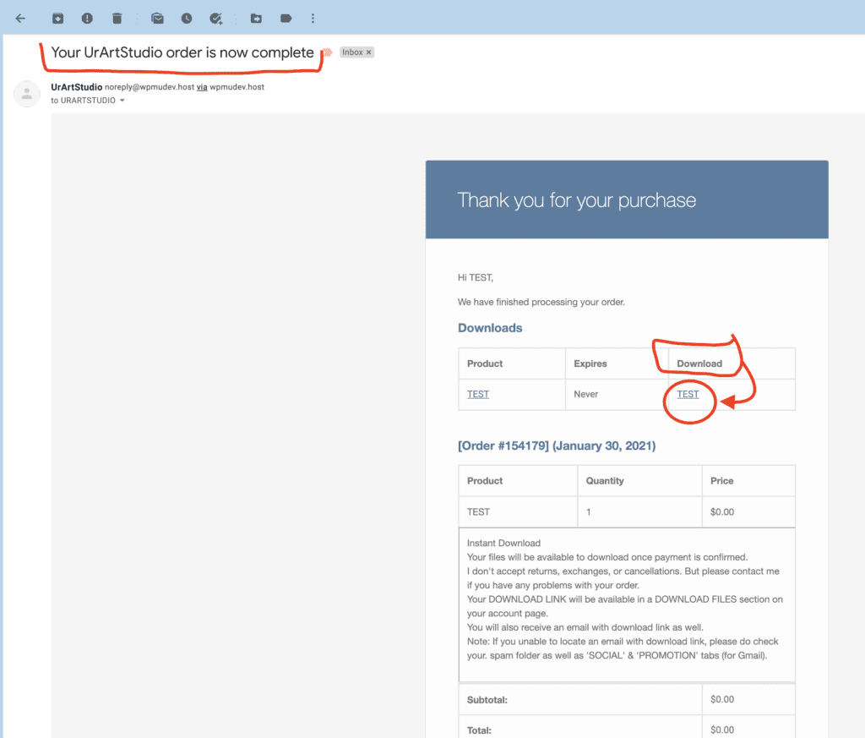Screen dimensions: 865x738
Task: Open the More options three-dot menu
Action: (313, 19)
